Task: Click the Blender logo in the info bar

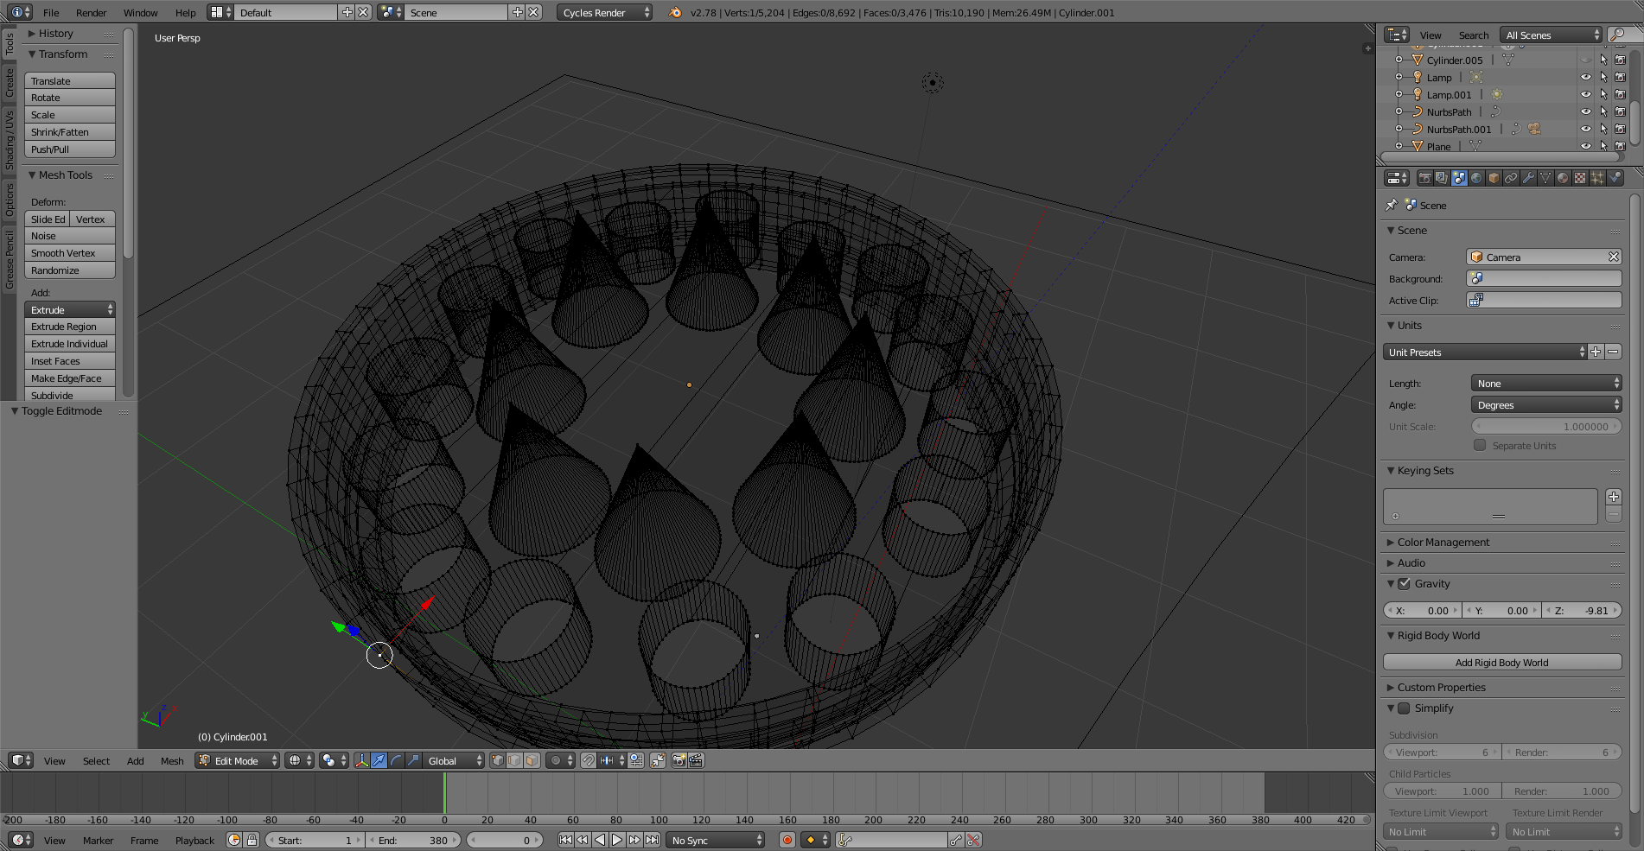Action: pos(675,12)
